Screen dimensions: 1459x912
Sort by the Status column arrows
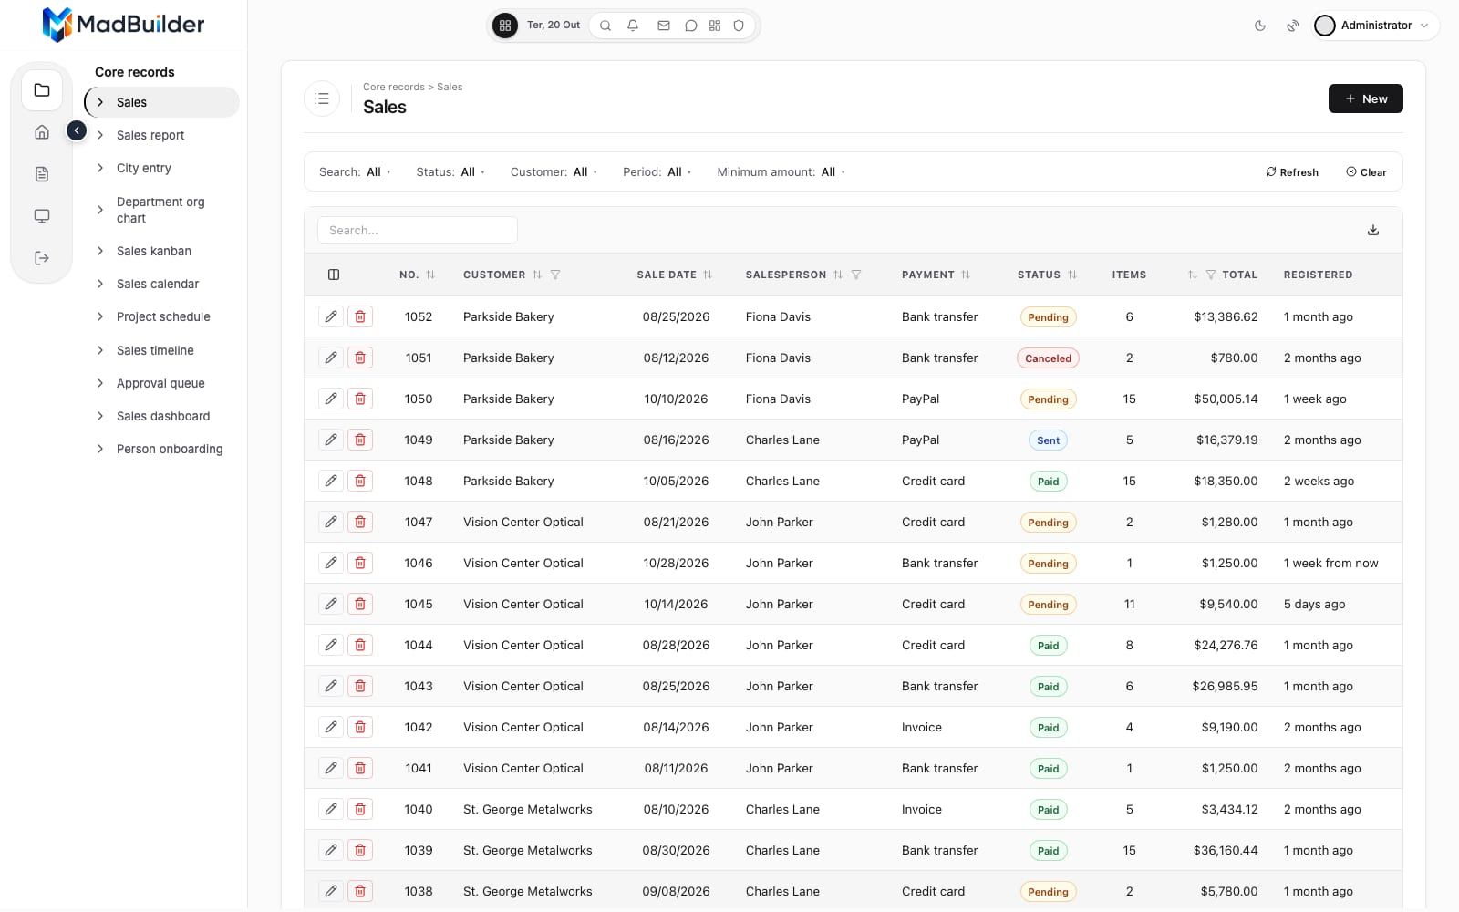coord(1072,275)
